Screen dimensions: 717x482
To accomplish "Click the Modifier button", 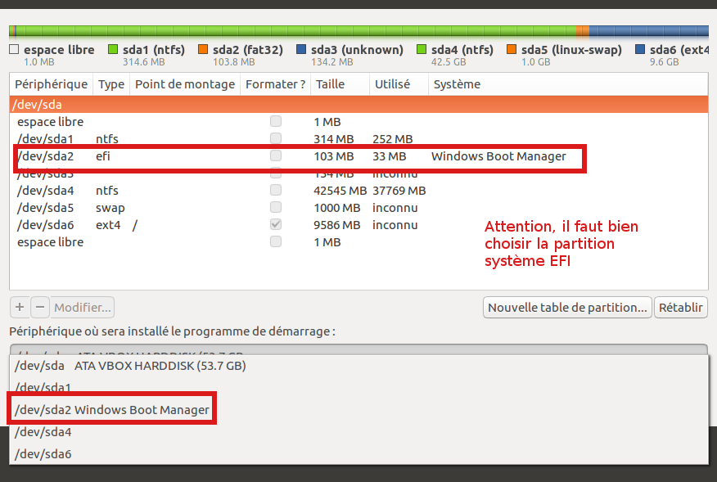I will (83, 308).
